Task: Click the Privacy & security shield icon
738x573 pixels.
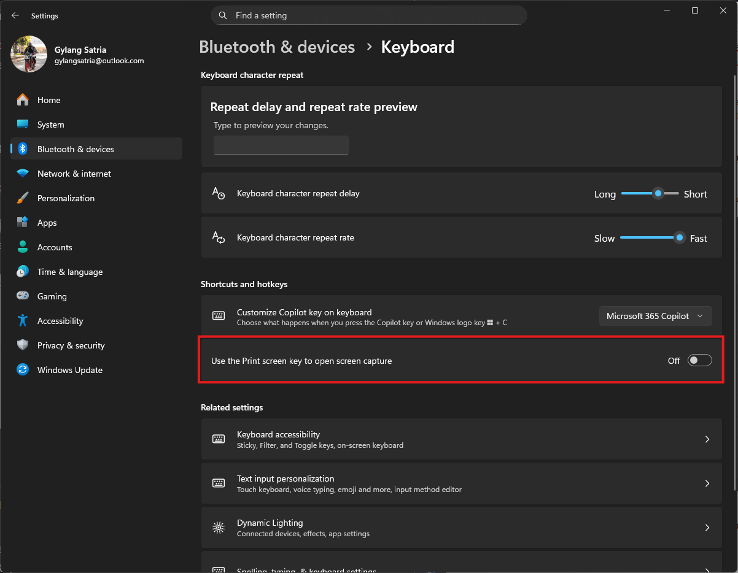Action: tap(23, 345)
